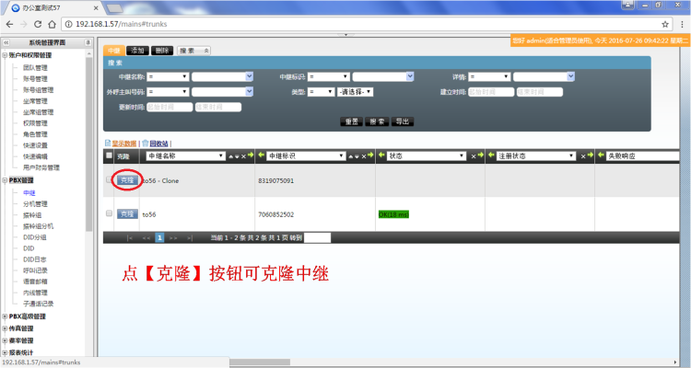Collapse the left sidebar with the double-arrow icon

click(7, 42)
